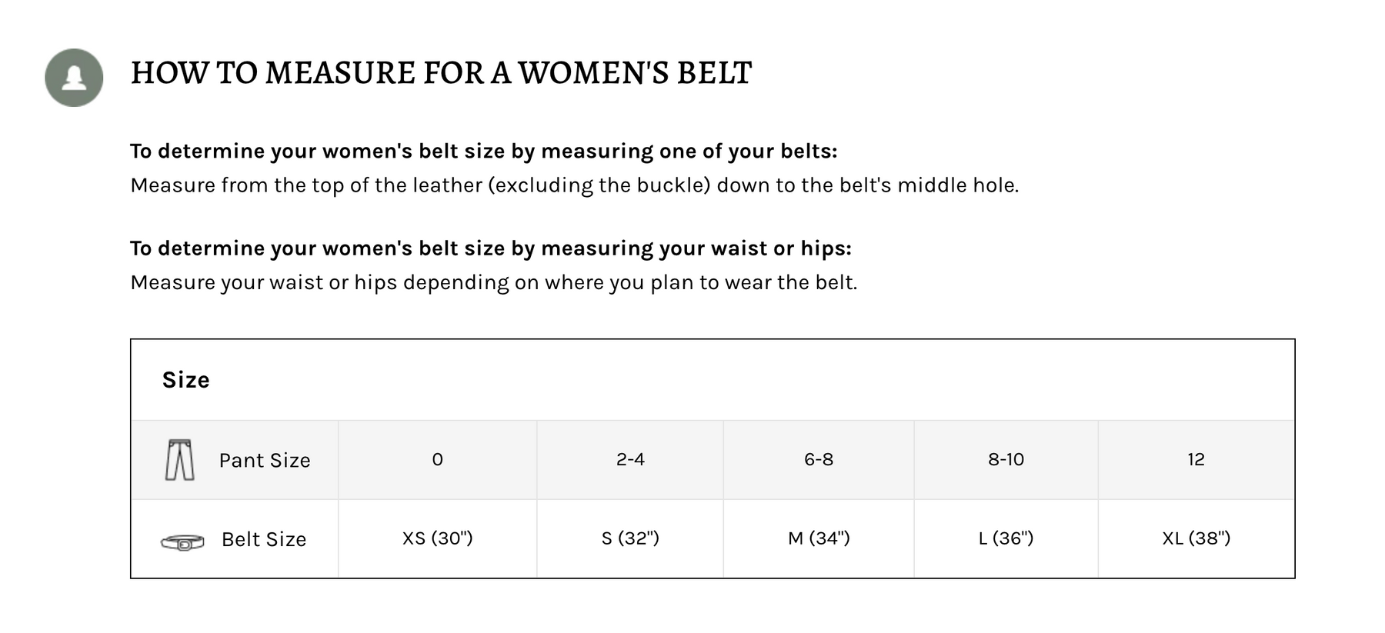Click pant size 0 cell

coord(437,459)
